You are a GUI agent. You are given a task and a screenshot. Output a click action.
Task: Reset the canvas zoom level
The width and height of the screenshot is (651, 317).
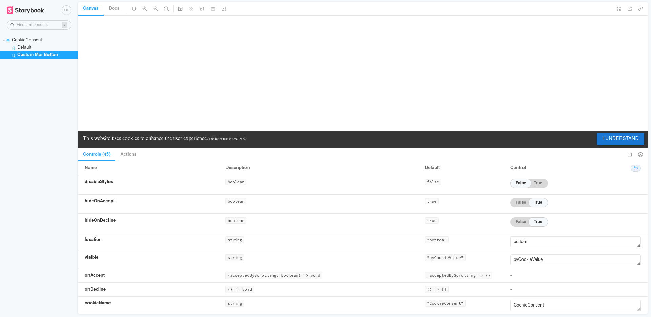point(166,9)
